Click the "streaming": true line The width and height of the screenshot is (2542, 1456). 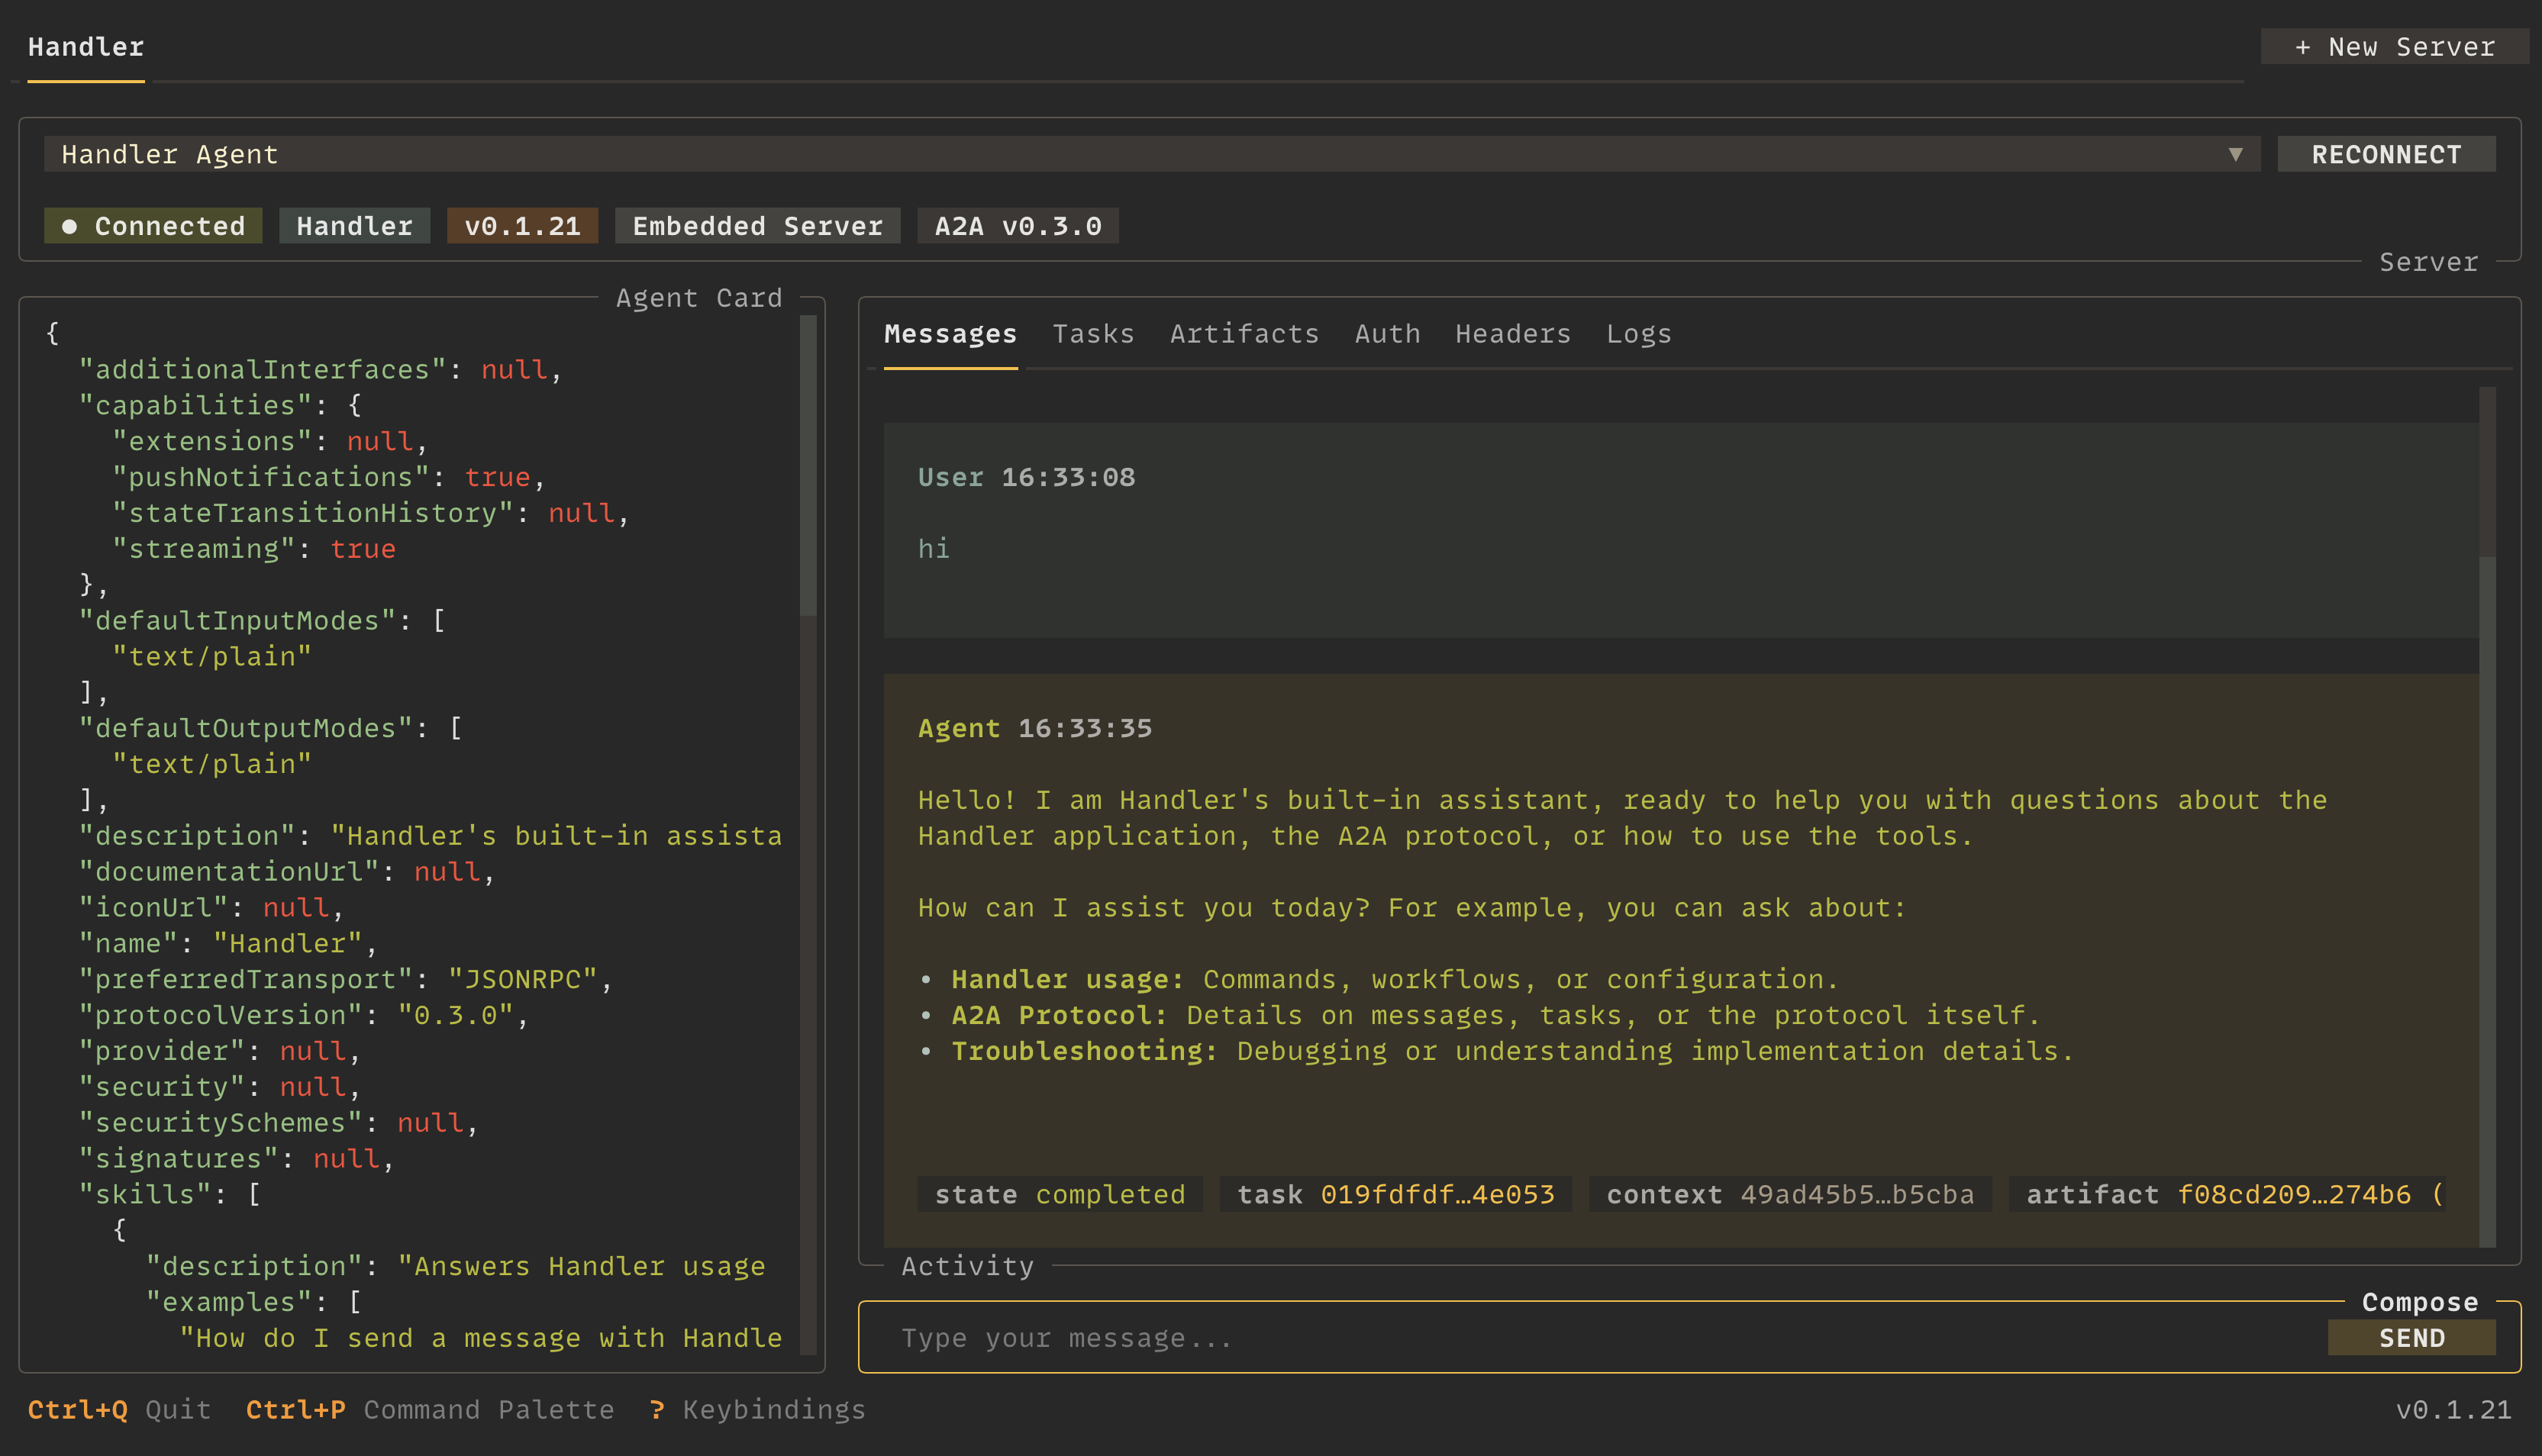coord(254,549)
